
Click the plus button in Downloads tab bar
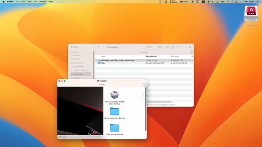[192, 53]
